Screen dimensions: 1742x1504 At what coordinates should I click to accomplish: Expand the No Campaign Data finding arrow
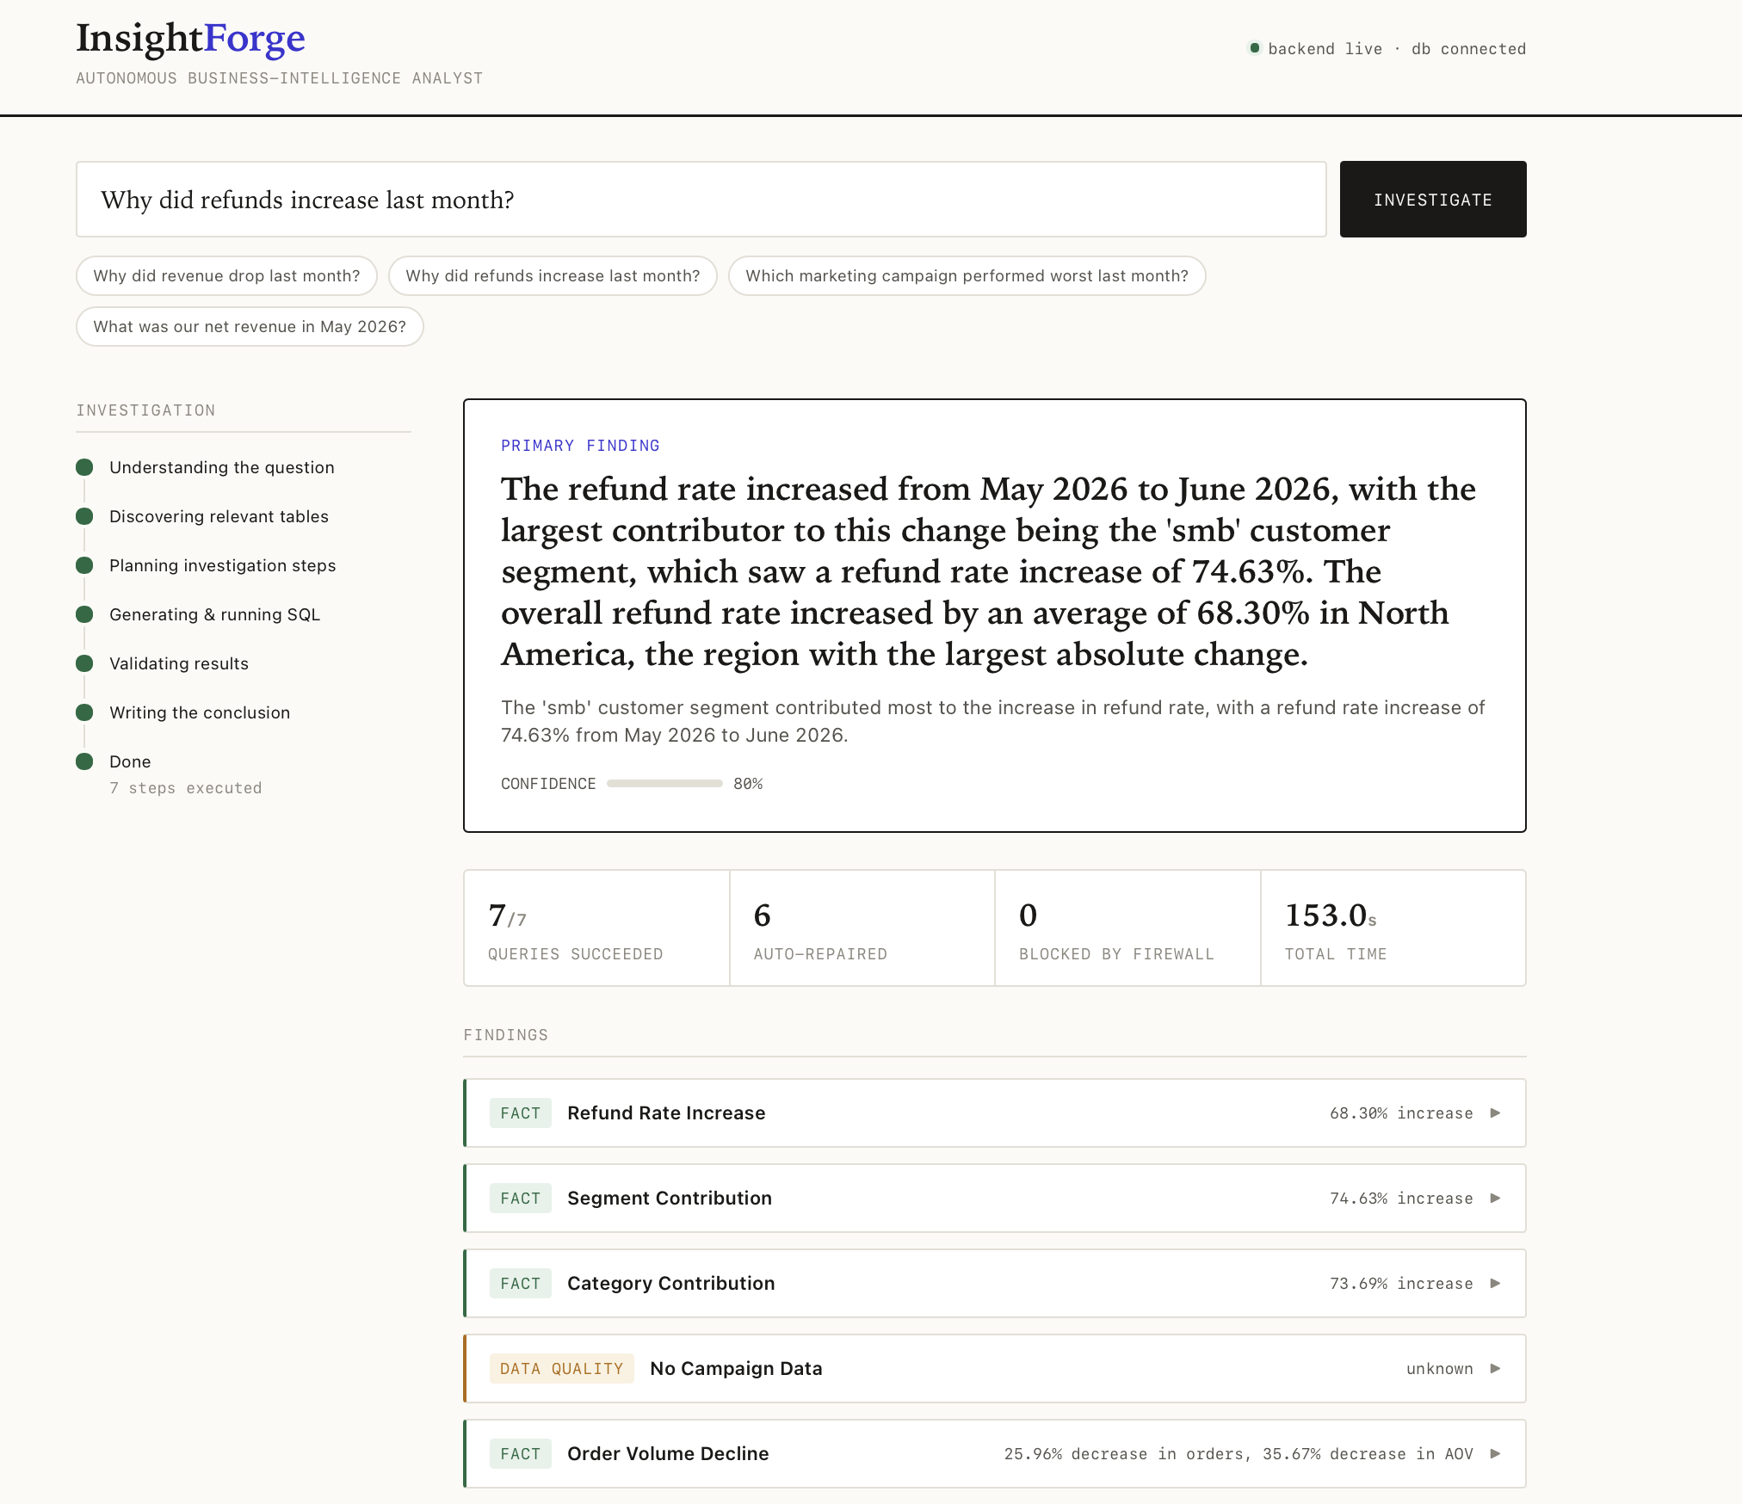(x=1496, y=1368)
